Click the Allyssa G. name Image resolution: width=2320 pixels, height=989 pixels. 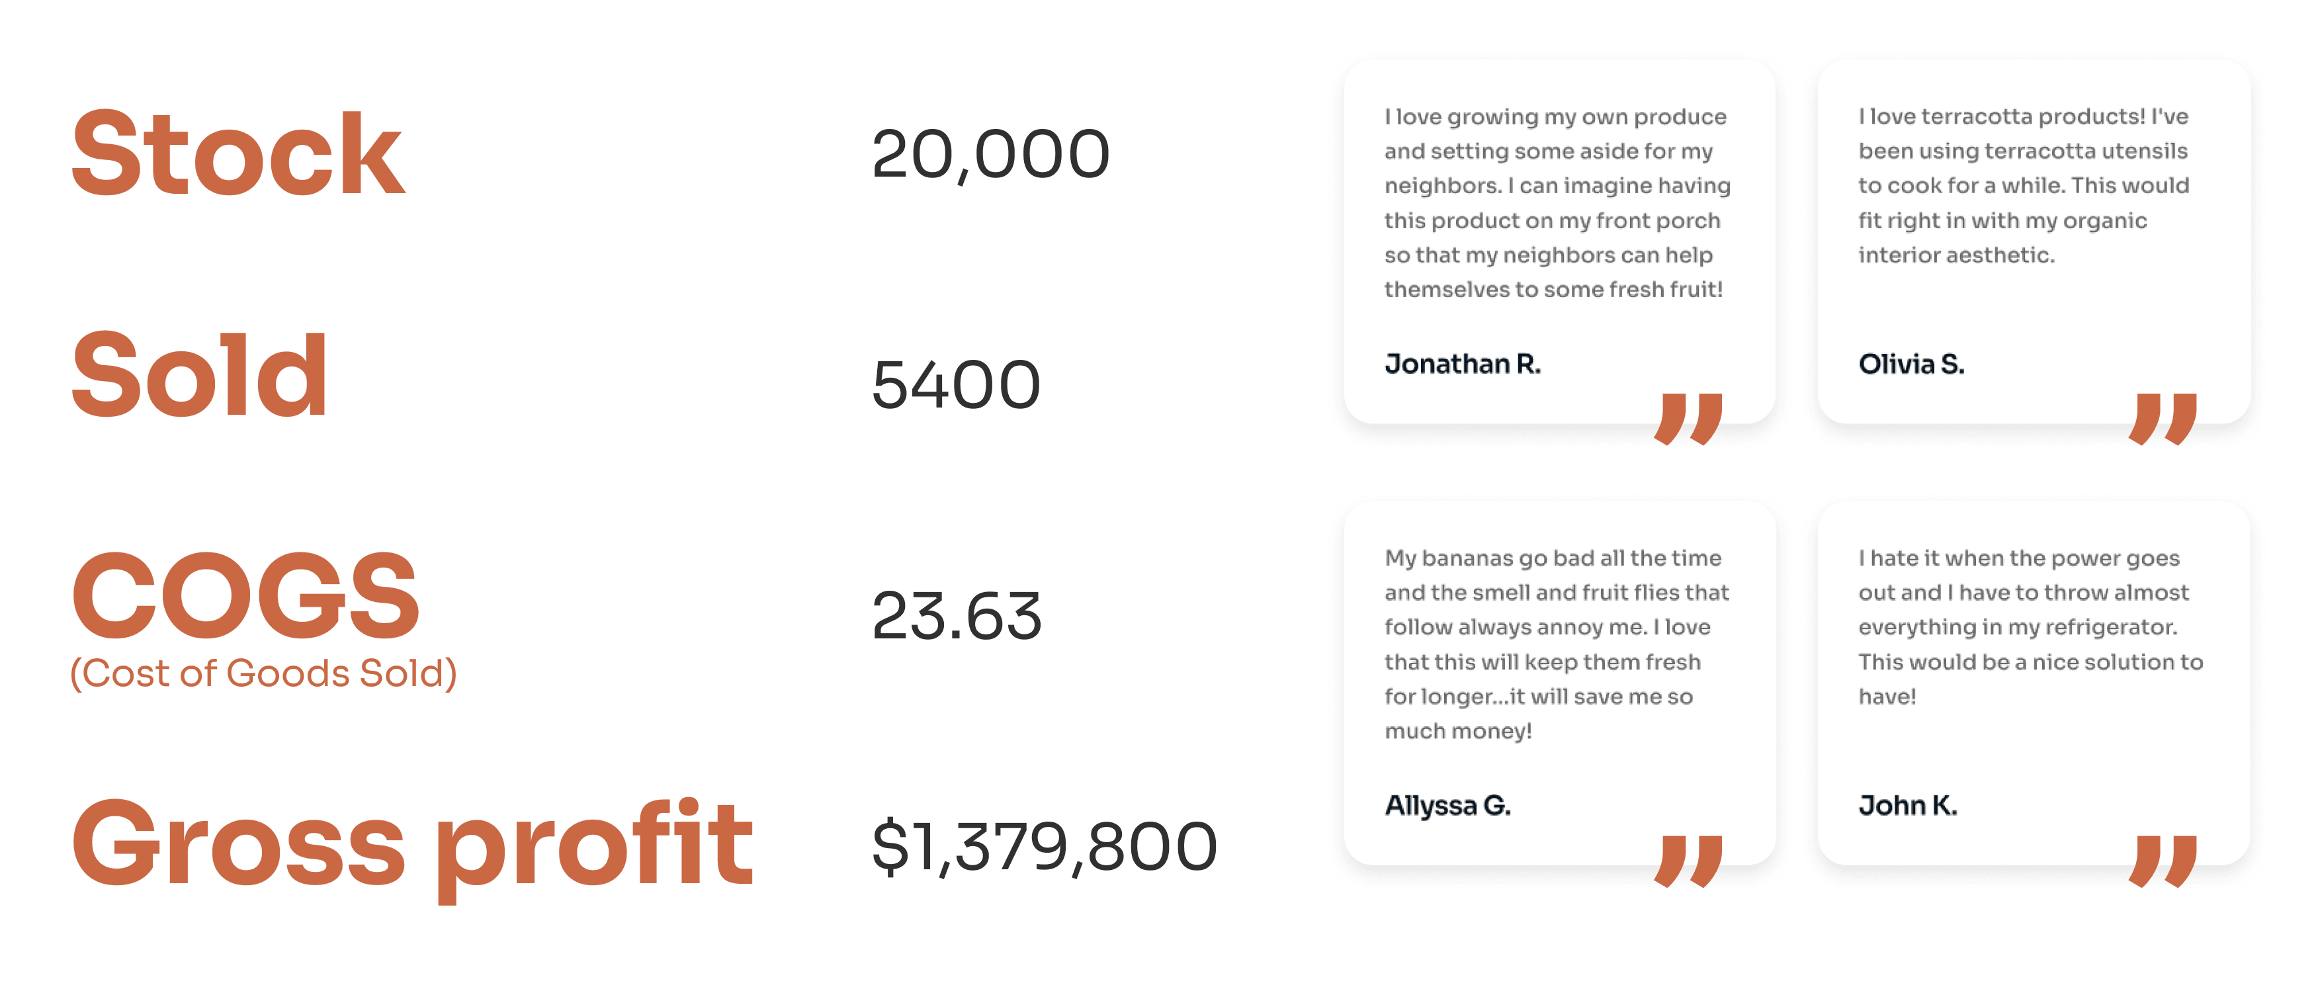coord(1447,805)
